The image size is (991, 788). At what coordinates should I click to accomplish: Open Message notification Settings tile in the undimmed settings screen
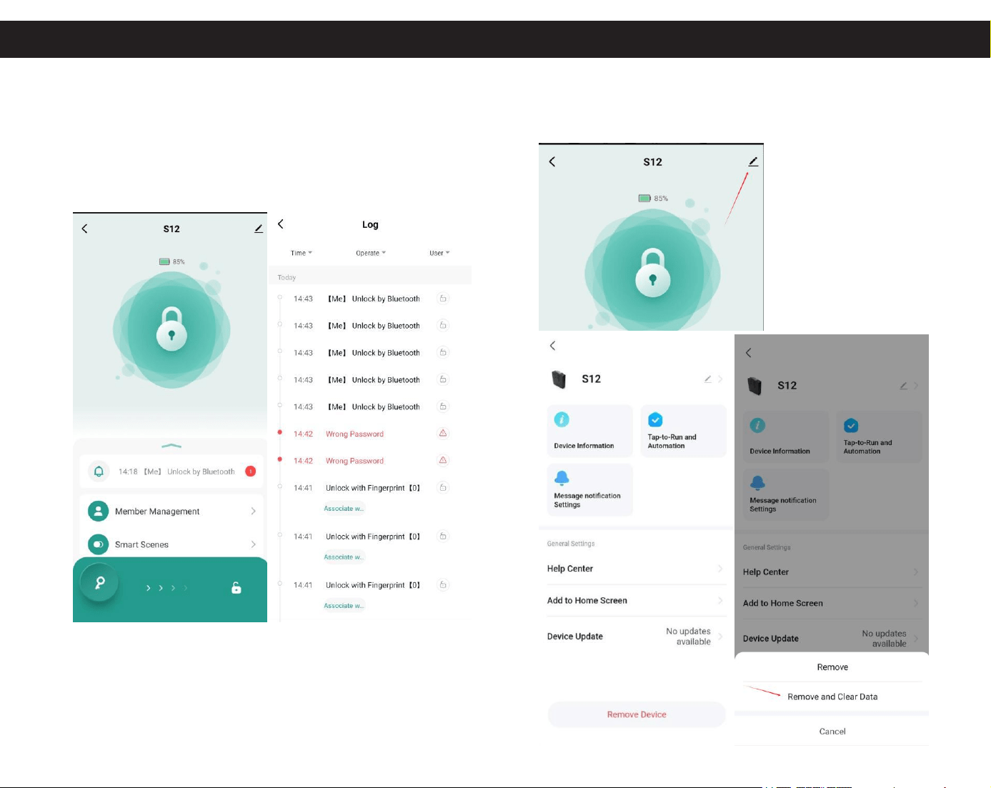(589, 489)
